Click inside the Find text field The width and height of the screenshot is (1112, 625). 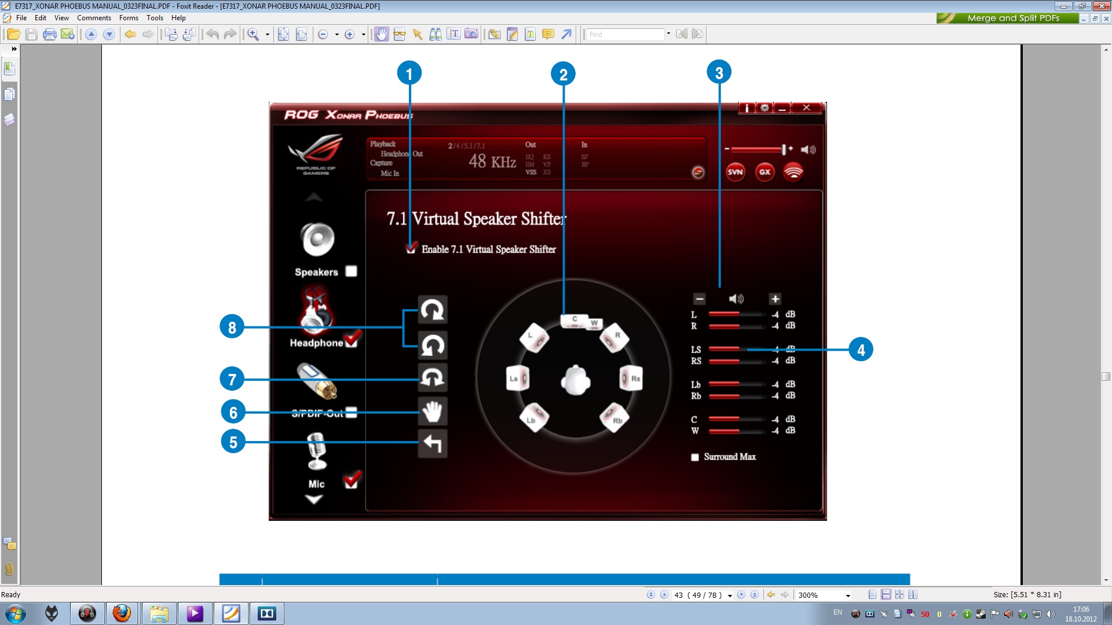[625, 34]
